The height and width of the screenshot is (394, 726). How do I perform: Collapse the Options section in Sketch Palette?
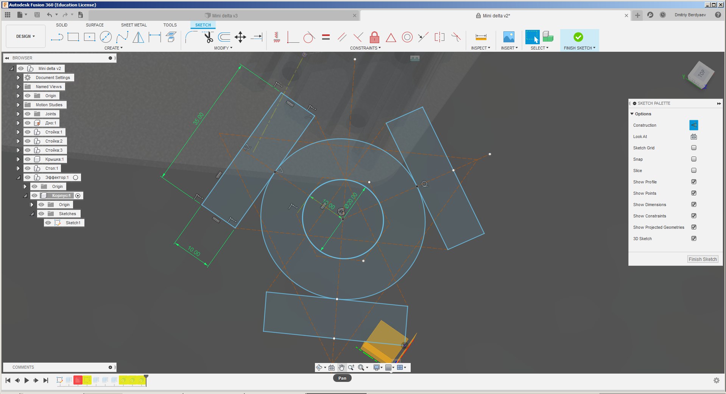point(632,114)
